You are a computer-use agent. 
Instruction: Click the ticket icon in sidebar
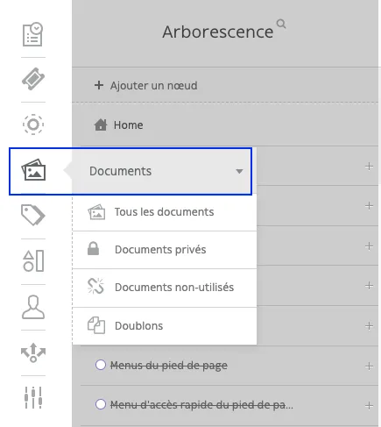33,79
